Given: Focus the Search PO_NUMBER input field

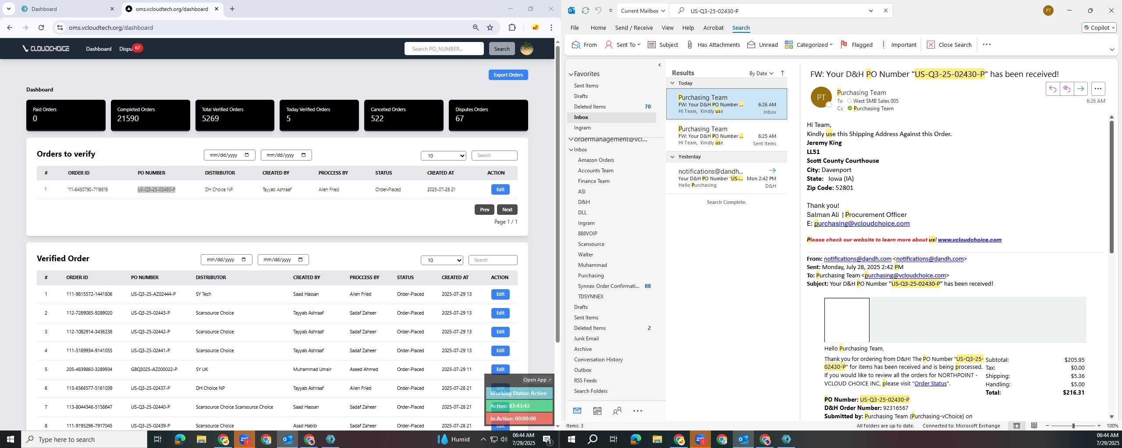Looking at the screenshot, I should coord(444,49).
